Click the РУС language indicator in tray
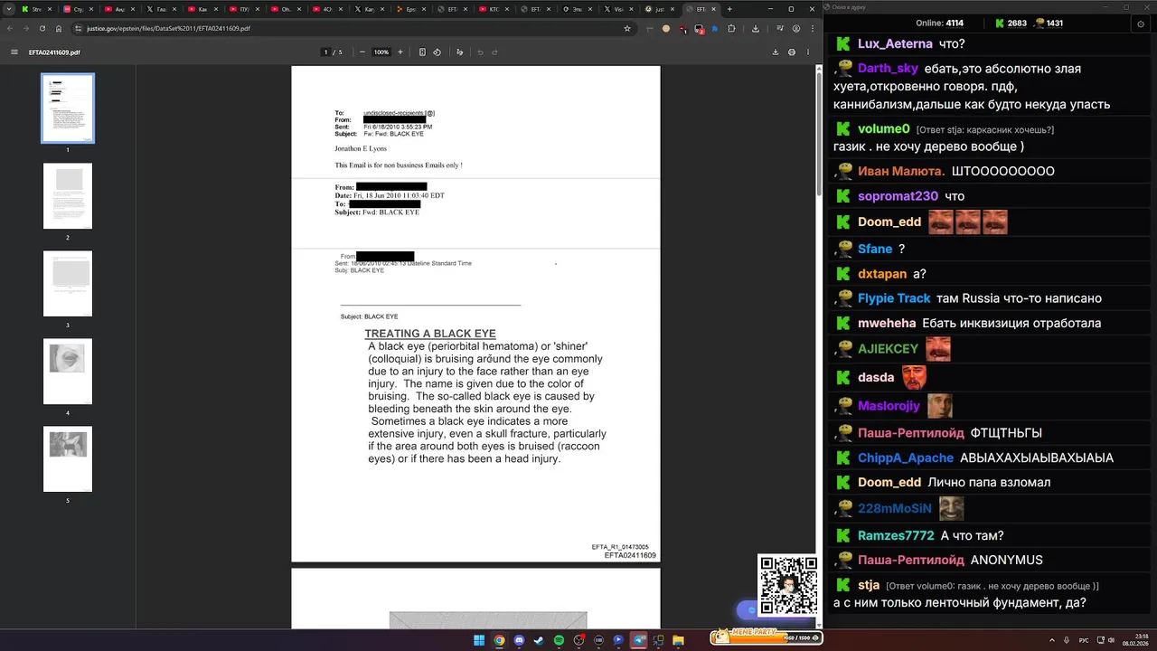Viewport: 1157px width, 651px height. (x=1084, y=640)
